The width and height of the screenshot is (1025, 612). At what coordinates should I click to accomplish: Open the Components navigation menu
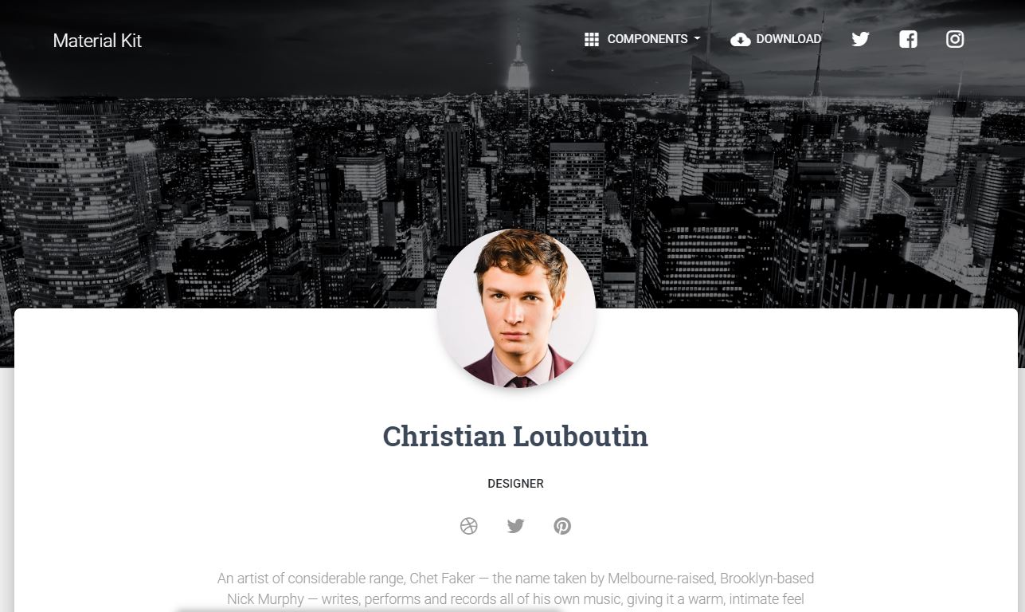tap(643, 39)
